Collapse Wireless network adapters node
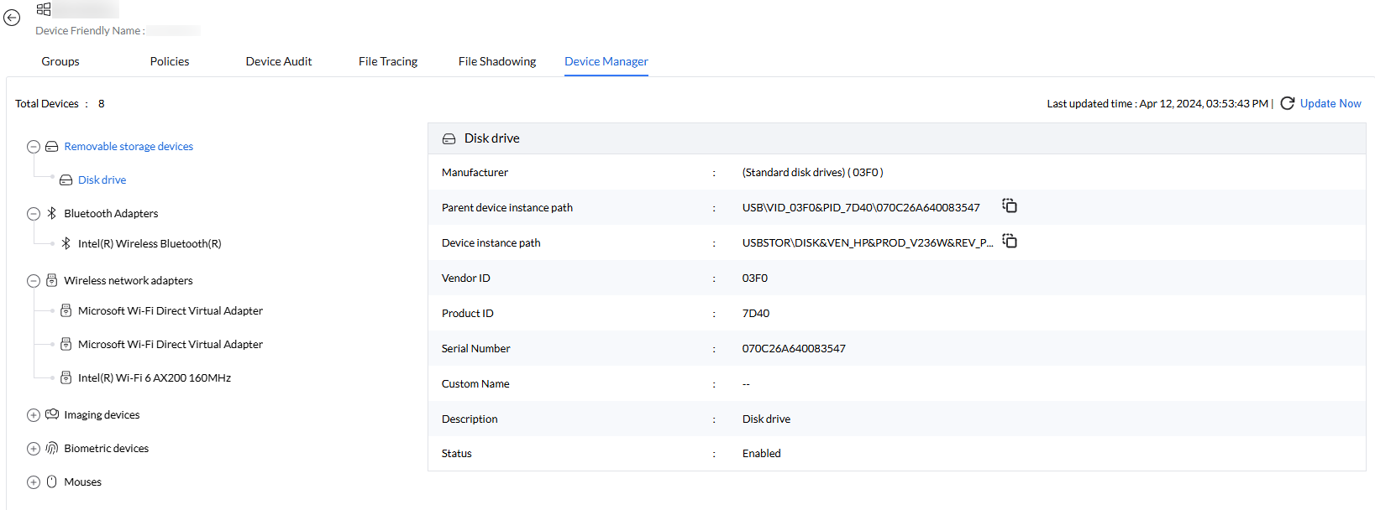Screen dimensions: 1375x510 (x=34, y=281)
